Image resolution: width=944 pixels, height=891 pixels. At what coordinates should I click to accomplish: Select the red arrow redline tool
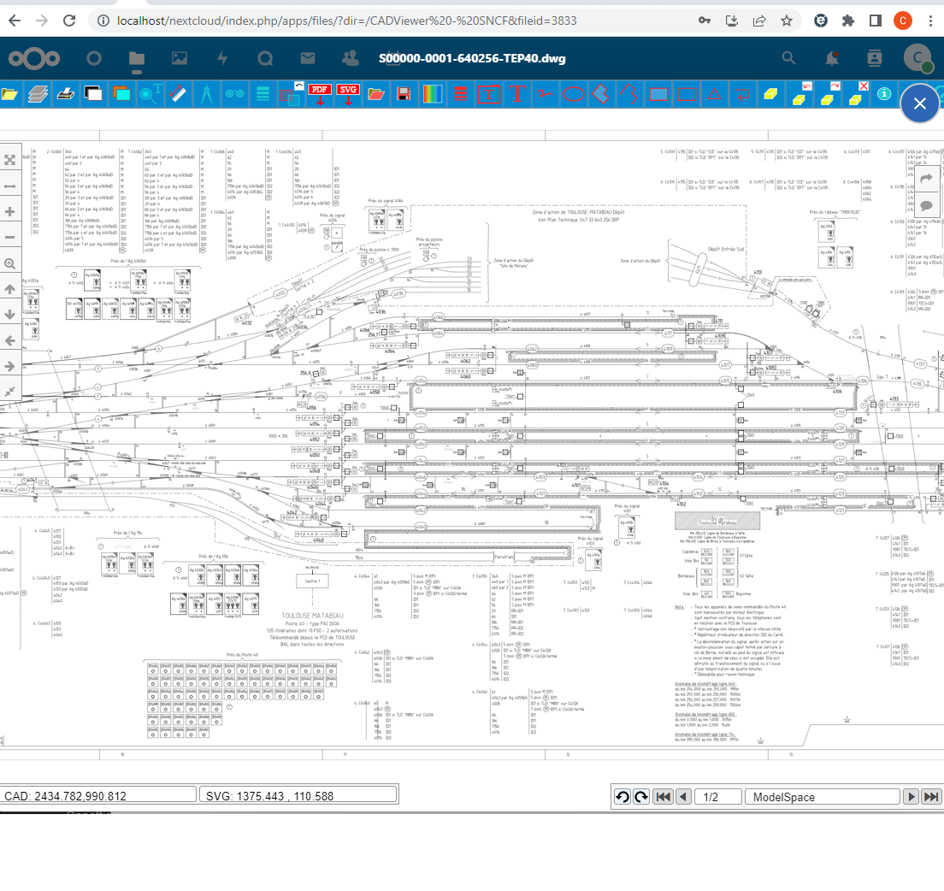coord(742,95)
